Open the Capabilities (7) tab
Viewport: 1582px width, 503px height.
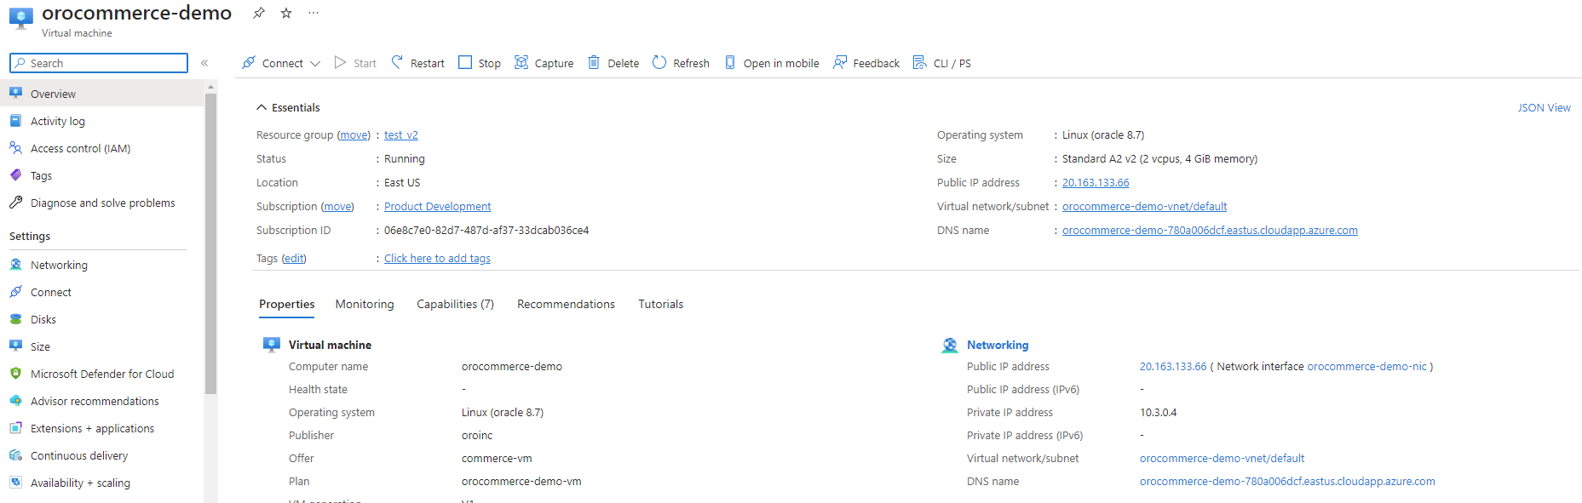point(455,304)
